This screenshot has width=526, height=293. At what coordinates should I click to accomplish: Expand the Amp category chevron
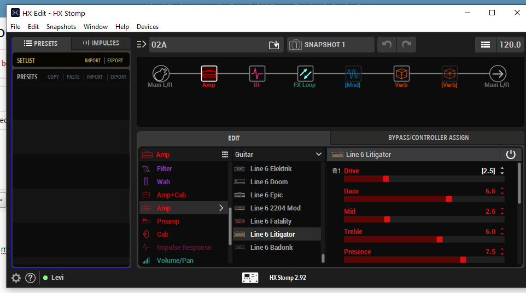coord(221,208)
